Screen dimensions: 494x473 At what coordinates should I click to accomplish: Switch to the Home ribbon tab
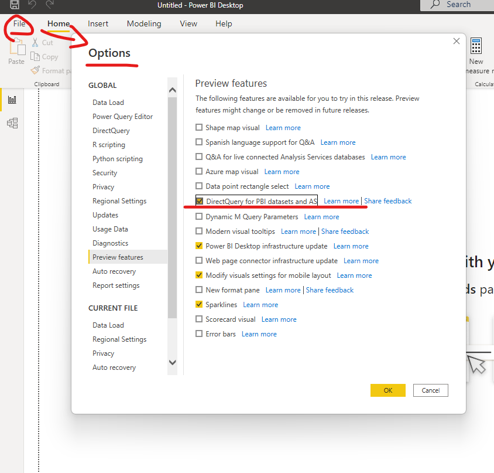point(59,23)
